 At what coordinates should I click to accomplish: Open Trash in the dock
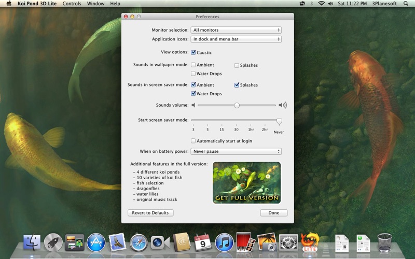384,242
